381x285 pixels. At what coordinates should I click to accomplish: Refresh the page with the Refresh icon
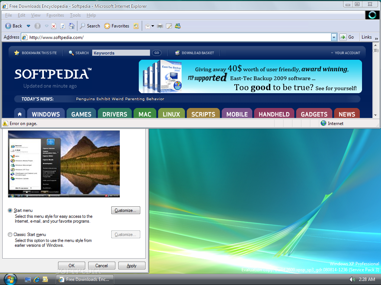(63, 26)
